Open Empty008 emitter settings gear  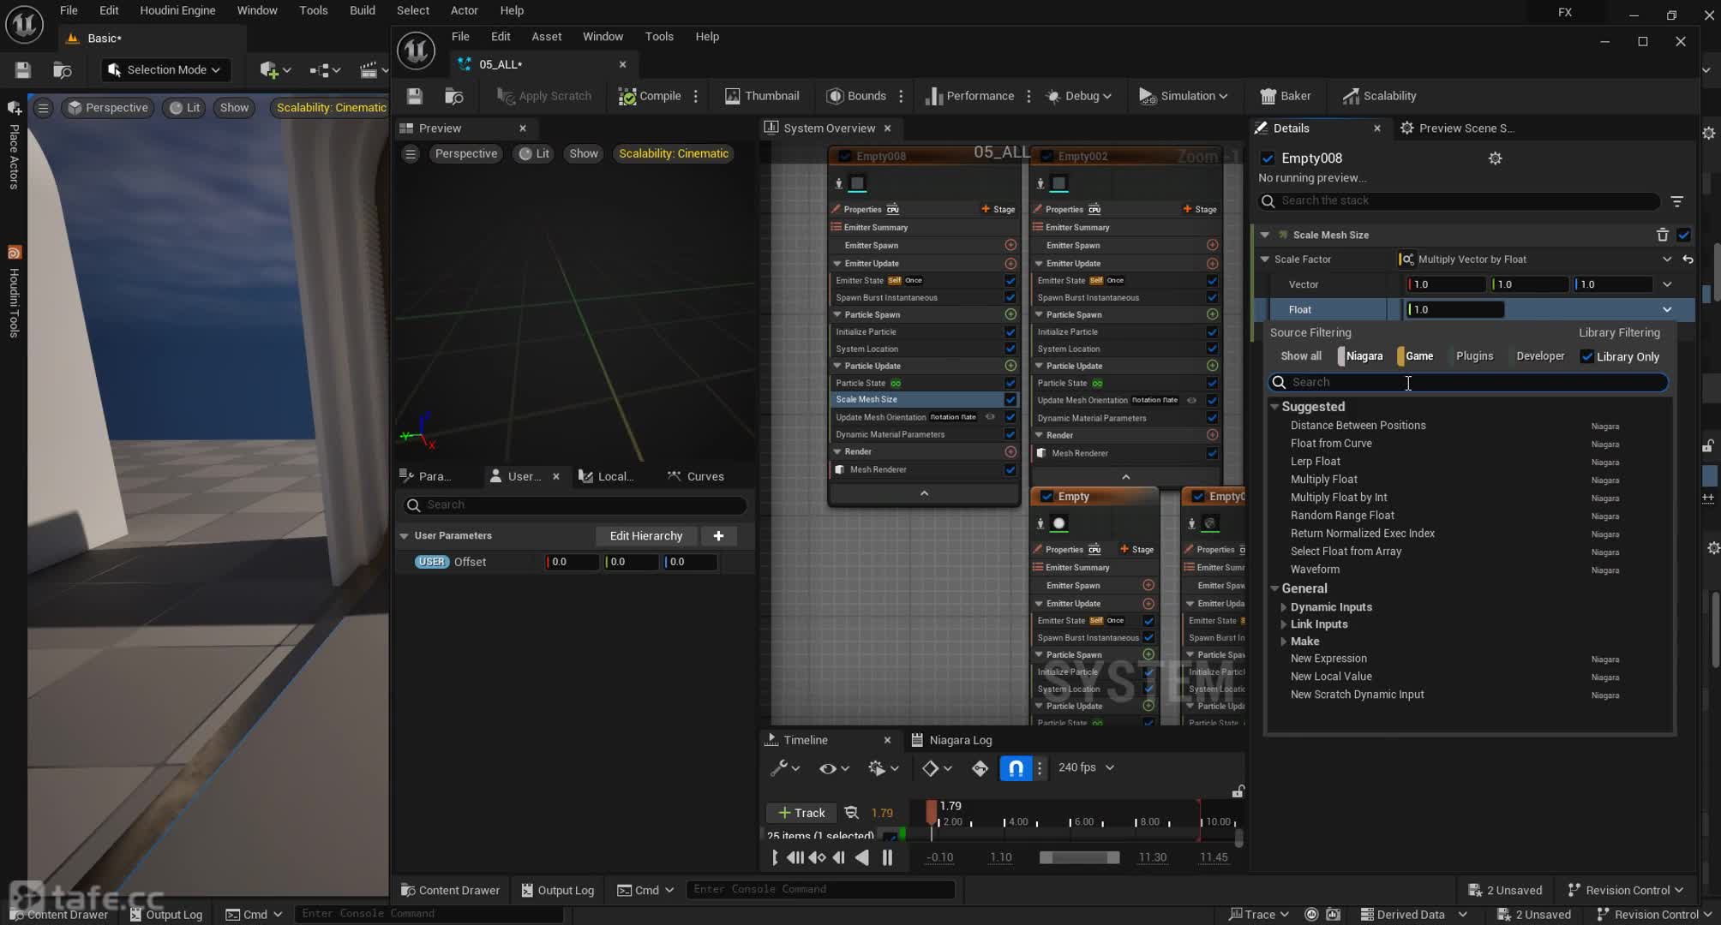tap(1495, 158)
